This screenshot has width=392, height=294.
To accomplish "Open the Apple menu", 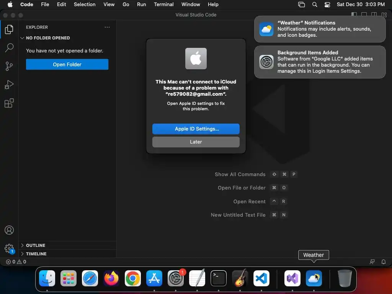I will tap(10, 5).
